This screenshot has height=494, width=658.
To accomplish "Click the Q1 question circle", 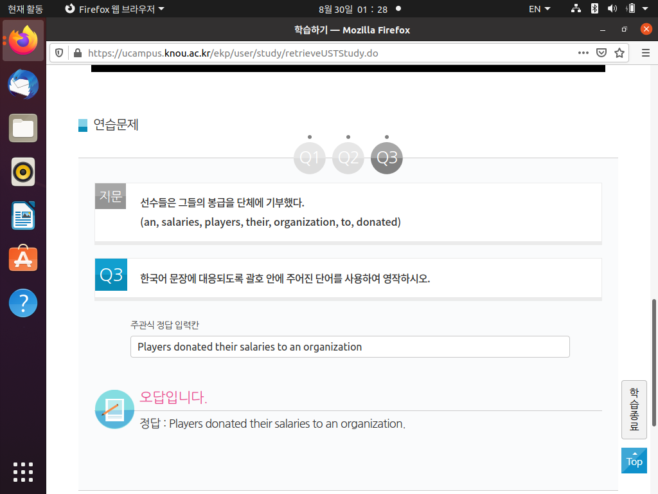I will [310, 158].
